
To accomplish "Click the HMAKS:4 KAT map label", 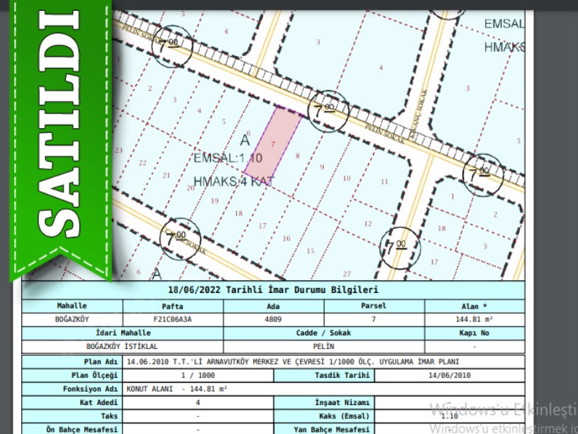I will (233, 182).
